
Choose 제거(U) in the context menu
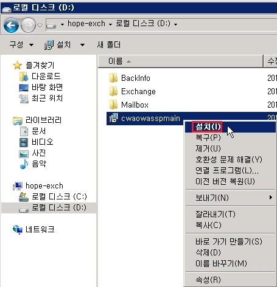point(230,149)
